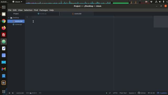Click the Project panel header

[x=16, y=14]
